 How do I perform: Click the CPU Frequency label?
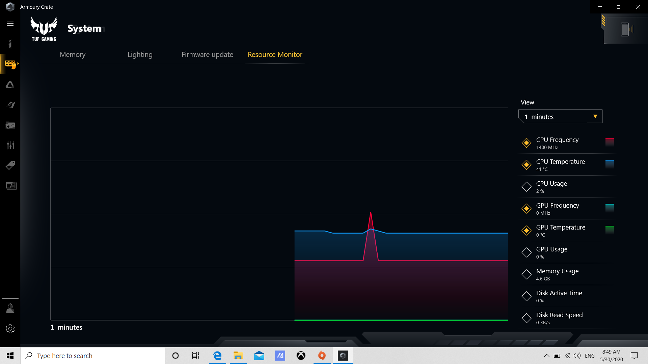[557, 140]
